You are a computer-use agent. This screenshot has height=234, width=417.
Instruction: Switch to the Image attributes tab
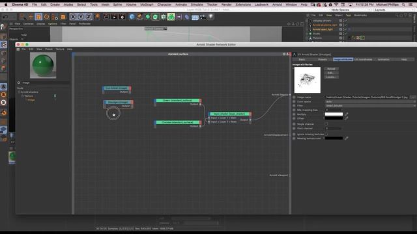click(x=343, y=59)
